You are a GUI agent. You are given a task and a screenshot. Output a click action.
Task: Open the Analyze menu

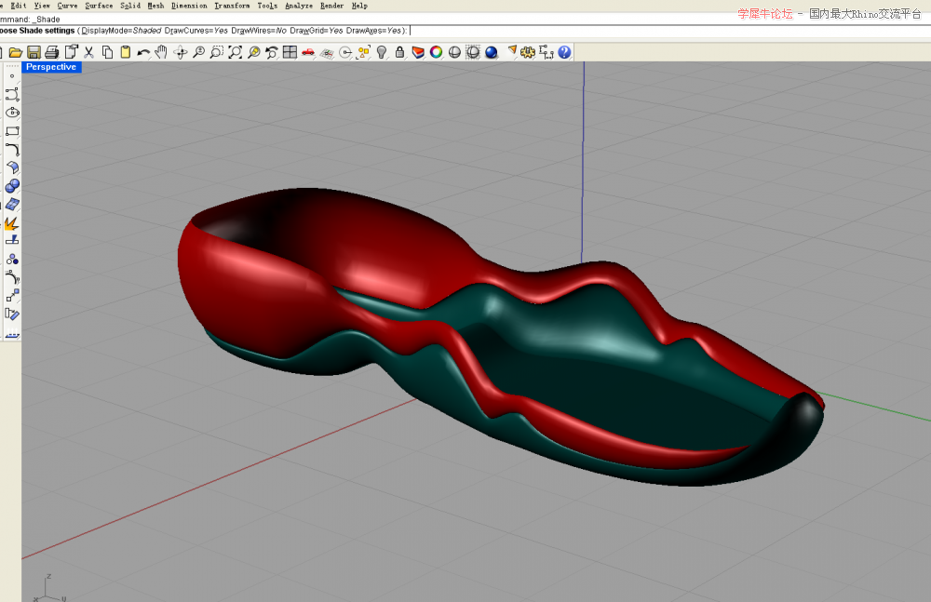point(299,6)
